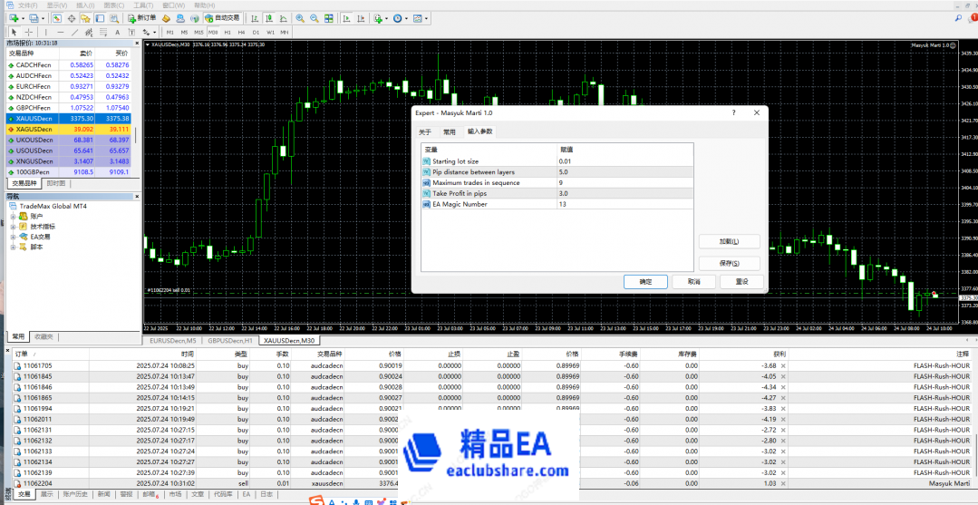
Task: Click the help question mark in Expert dialog
Action: coord(733,112)
